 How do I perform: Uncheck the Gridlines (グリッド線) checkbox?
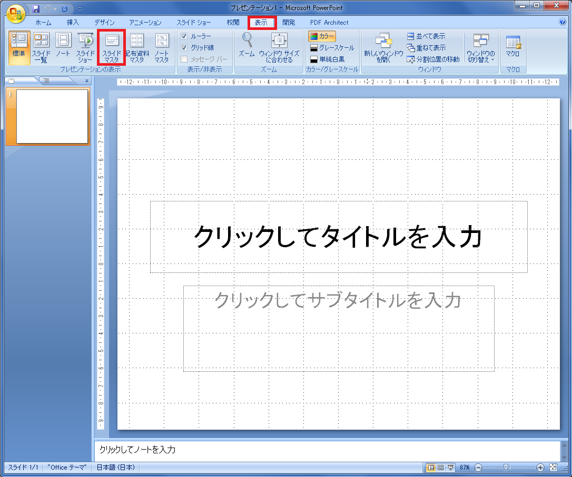click(184, 48)
